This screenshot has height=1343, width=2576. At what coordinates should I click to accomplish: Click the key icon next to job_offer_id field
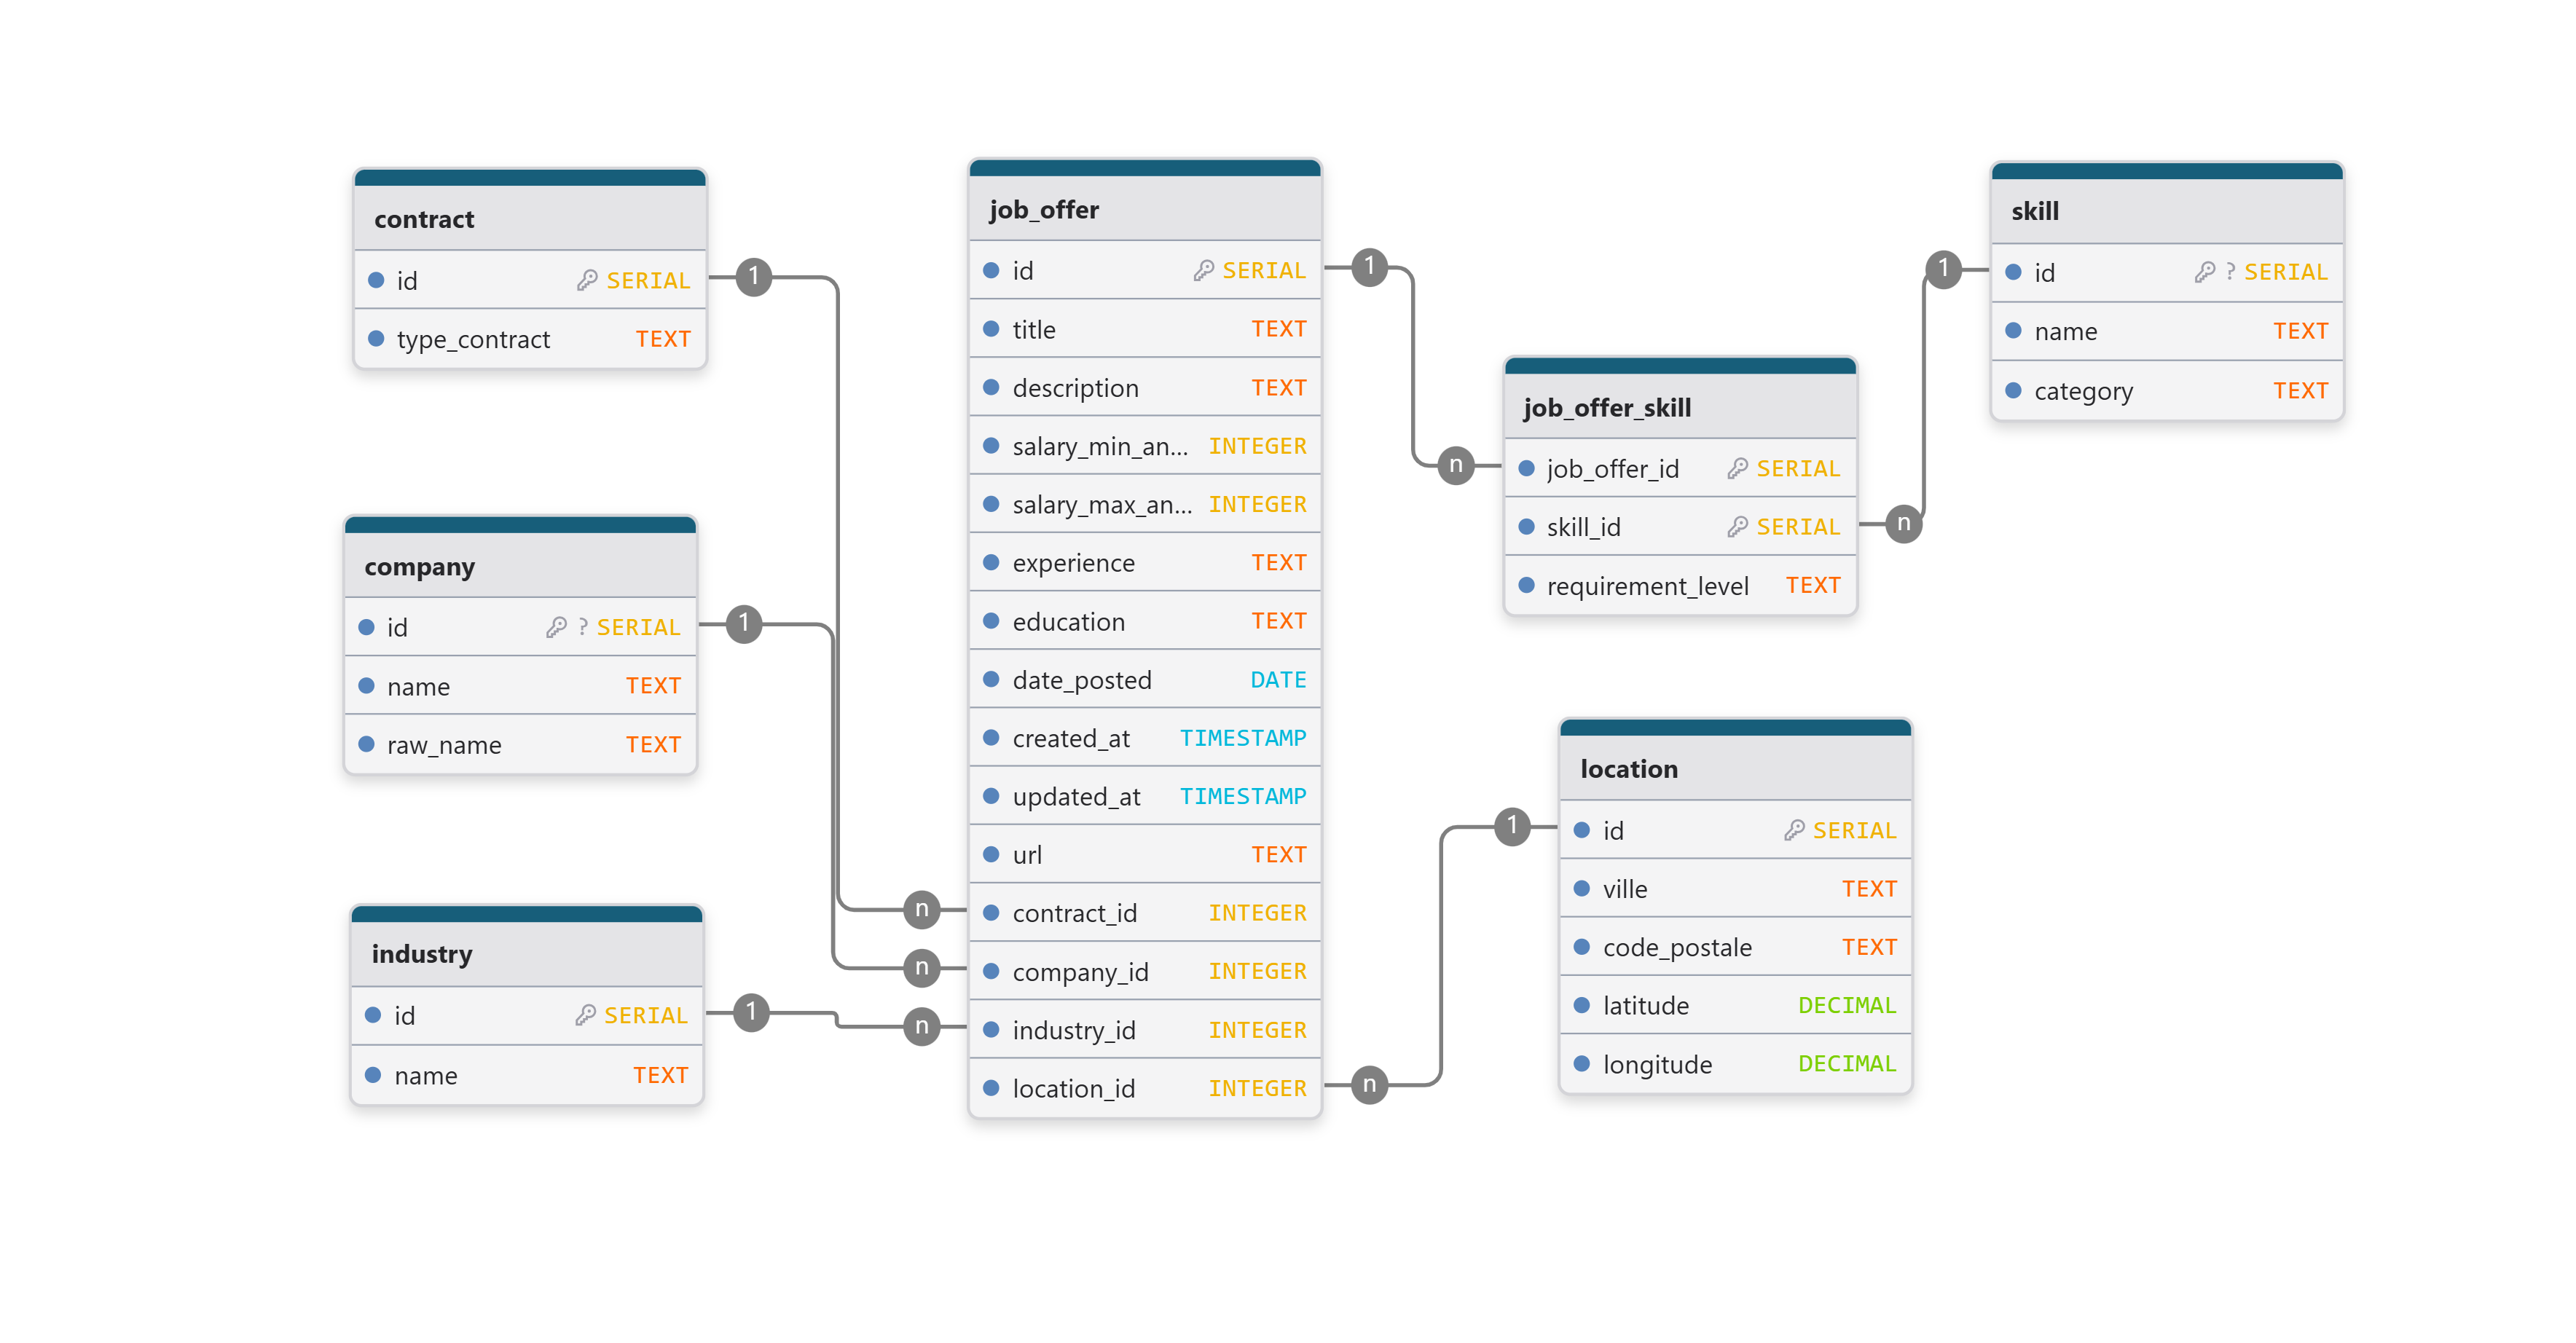point(1737,469)
